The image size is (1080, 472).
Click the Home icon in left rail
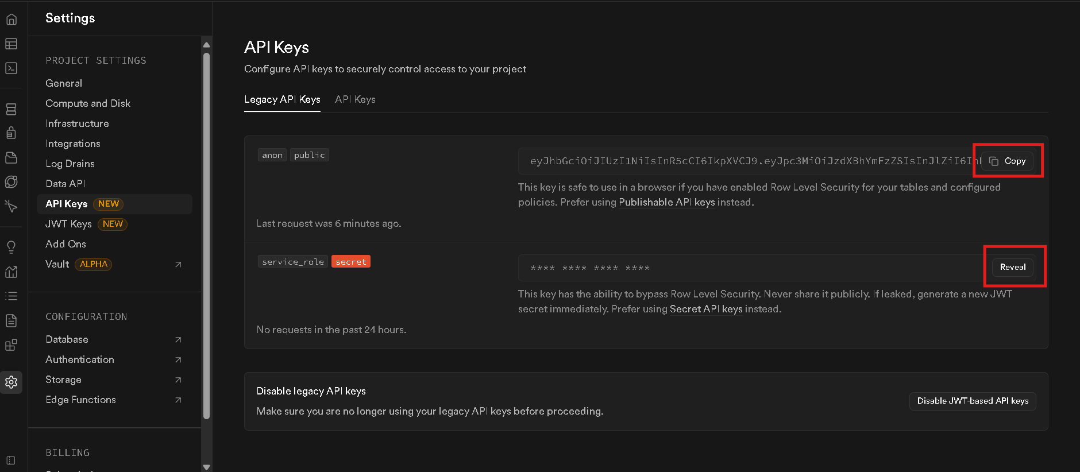pos(11,20)
